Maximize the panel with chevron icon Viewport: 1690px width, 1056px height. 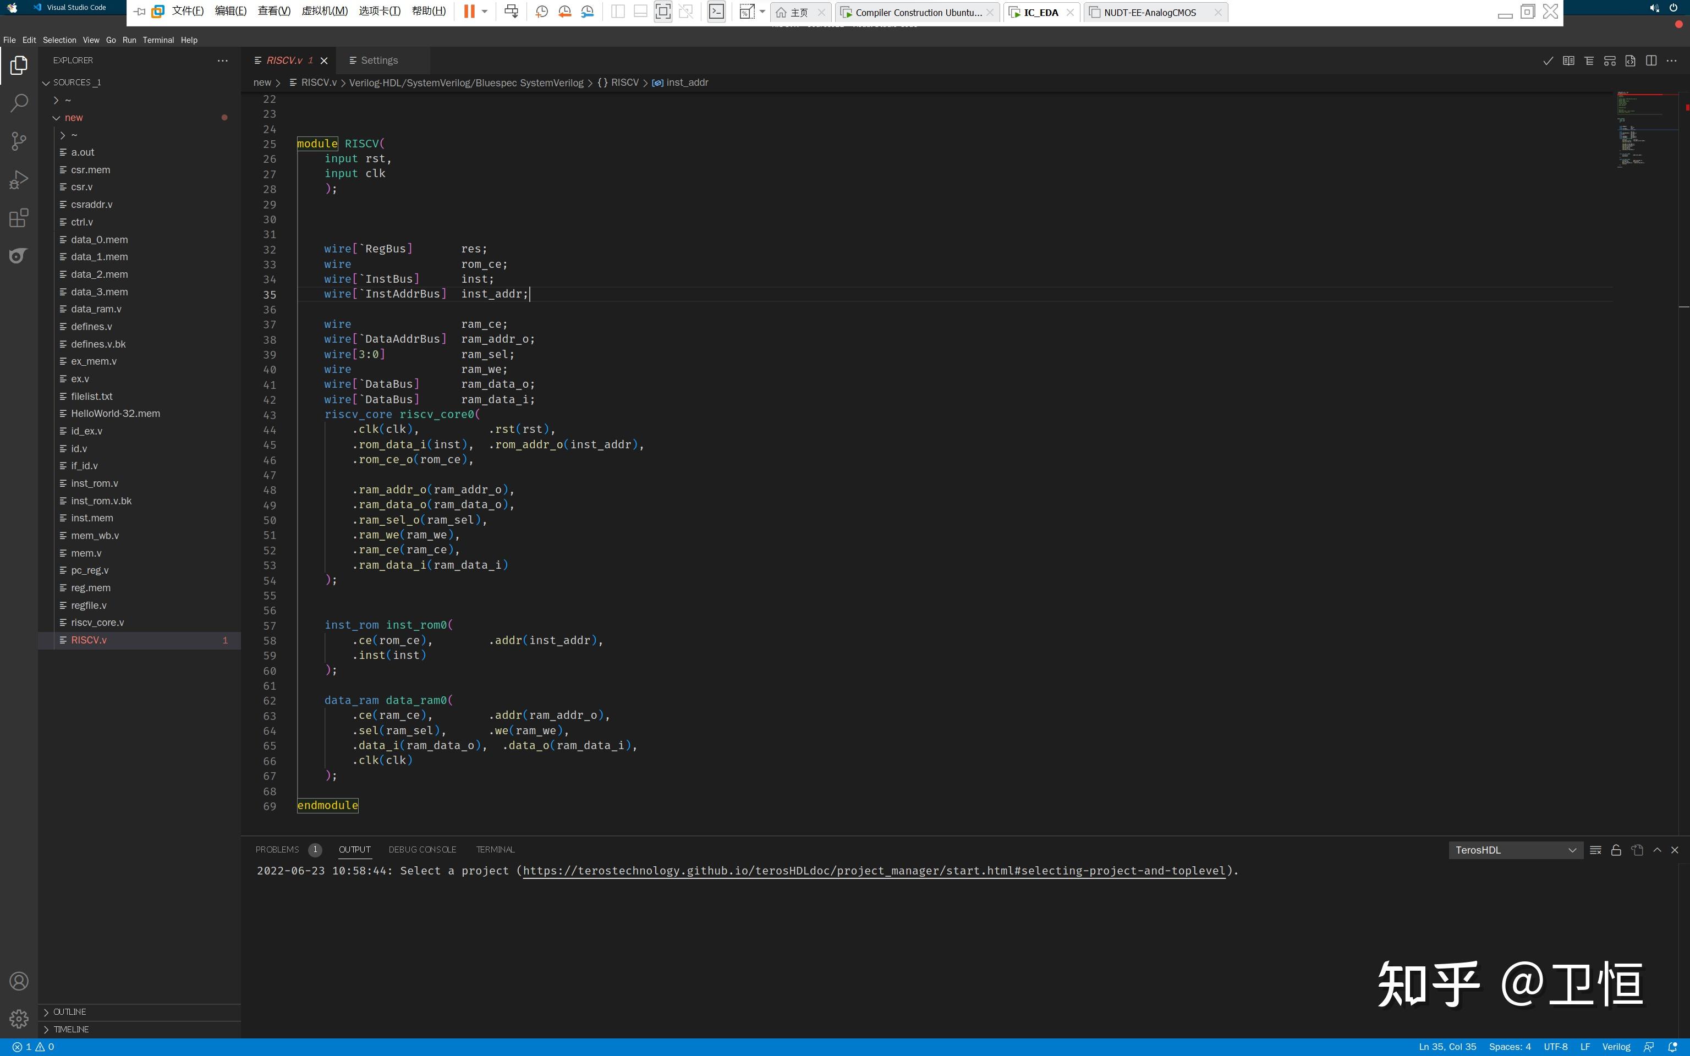coord(1656,850)
